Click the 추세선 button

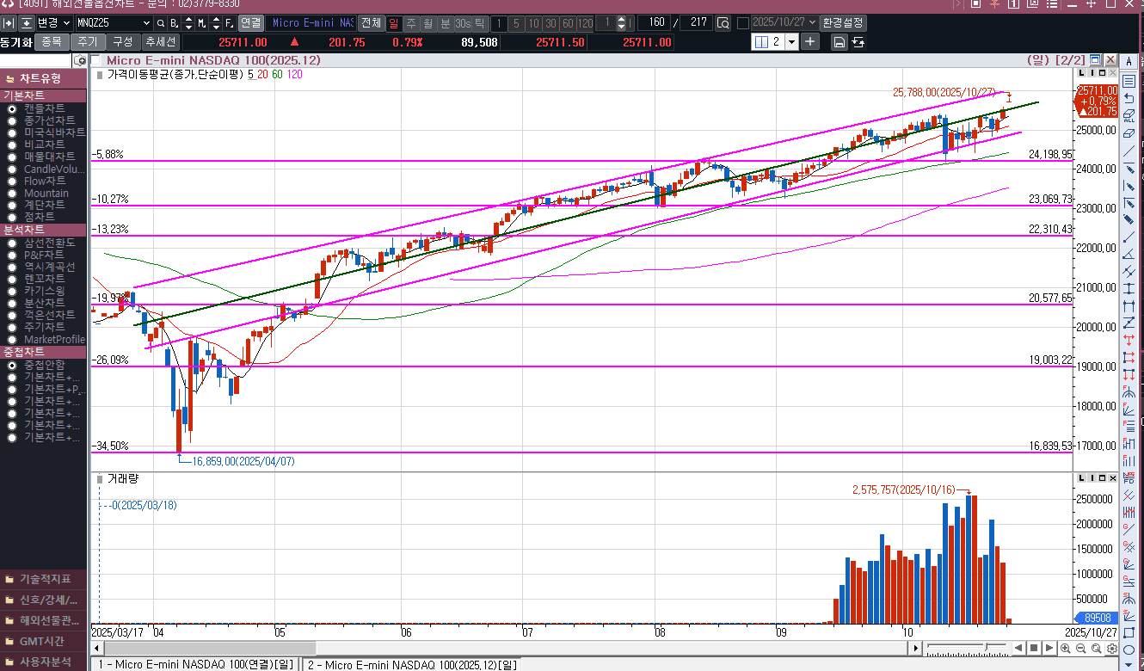coord(161,41)
